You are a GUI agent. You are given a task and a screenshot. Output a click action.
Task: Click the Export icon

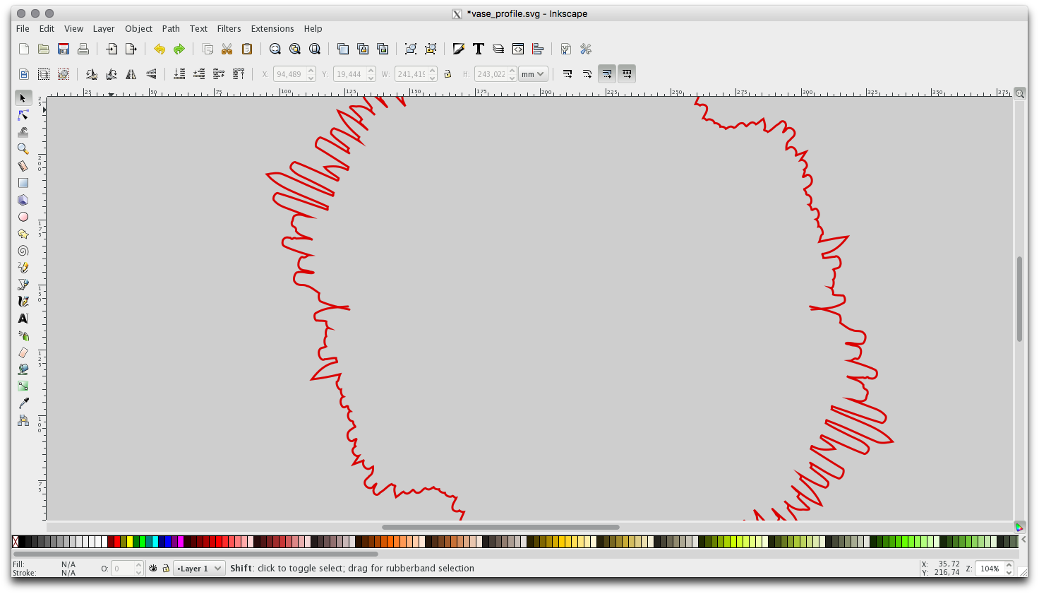131,49
